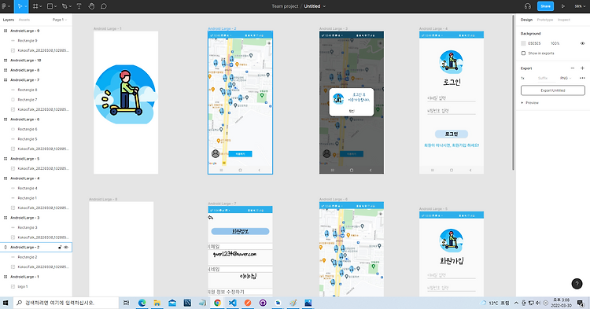Open Pen tool options dropdown arrow
This screenshot has height=309, width=590.
[x=70, y=7]
